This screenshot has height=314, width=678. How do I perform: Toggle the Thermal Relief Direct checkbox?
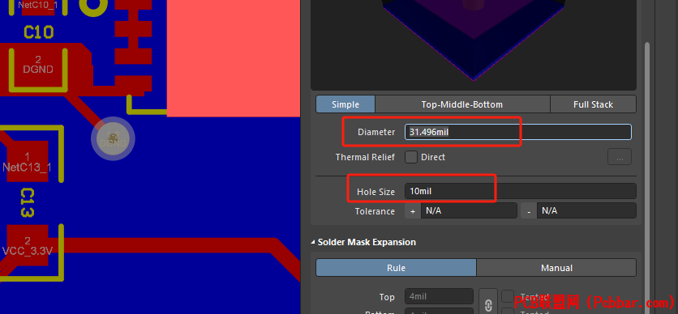(411, 157)
